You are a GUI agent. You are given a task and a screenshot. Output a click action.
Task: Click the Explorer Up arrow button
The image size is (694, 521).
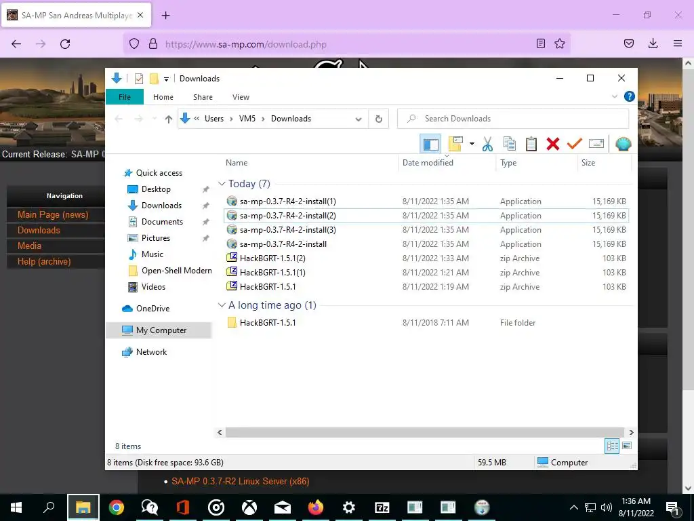pyautogui.click(x=168, y=119)
